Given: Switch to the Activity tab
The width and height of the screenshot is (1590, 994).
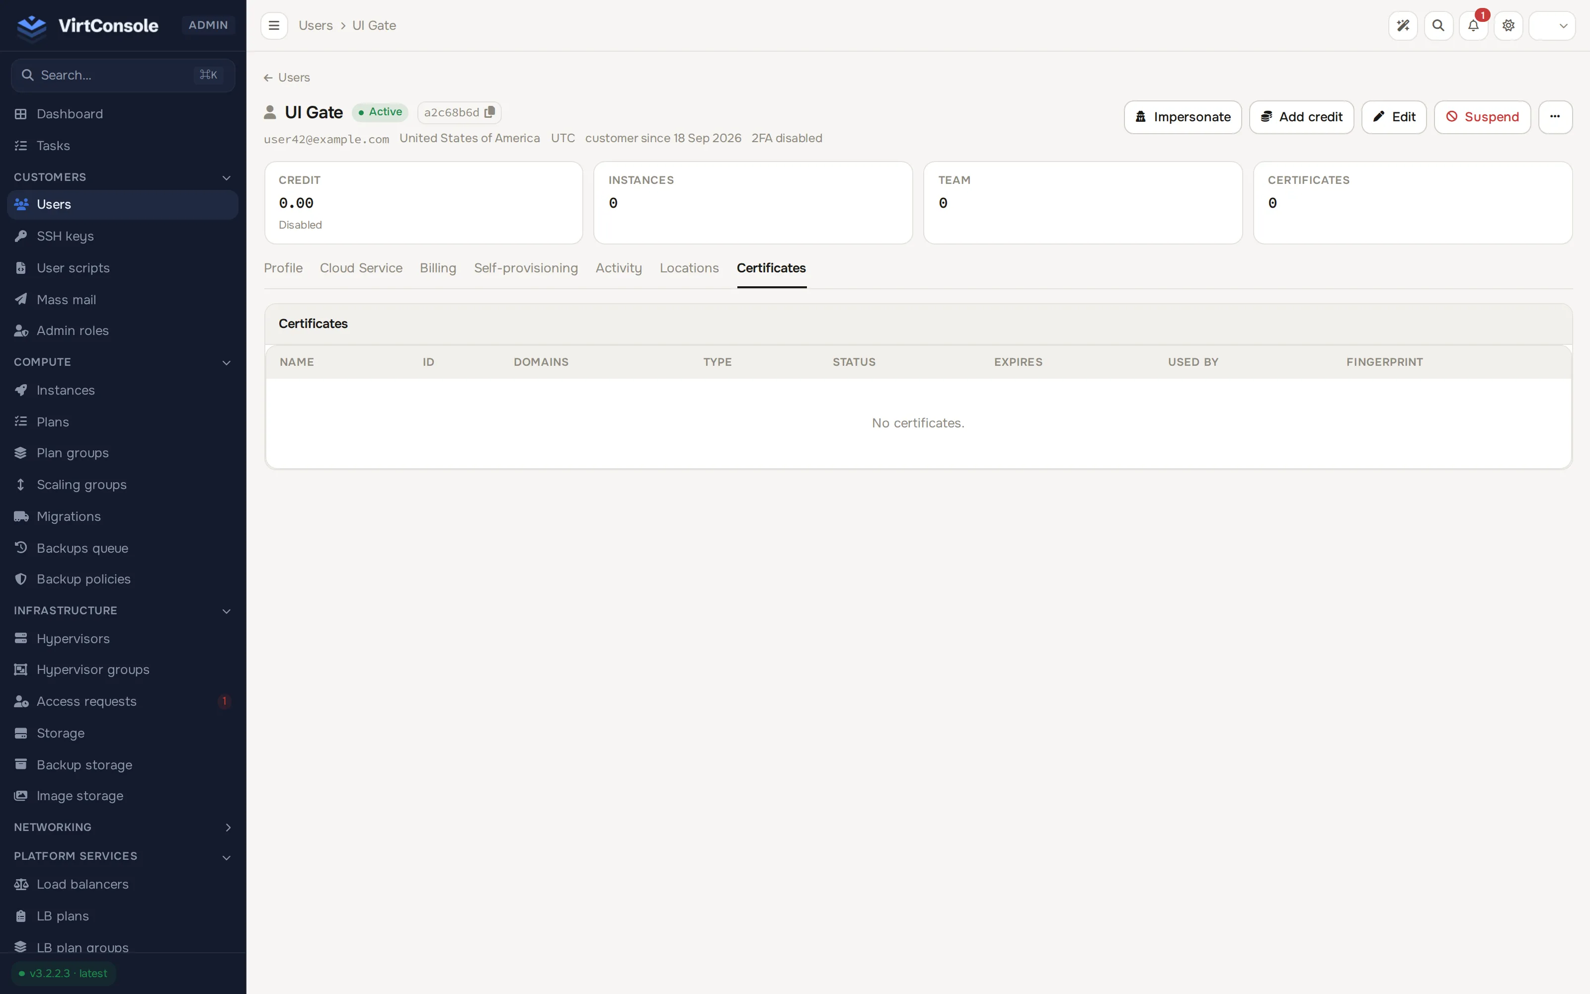Looking at the screenshot, I should [x=618, y=268].
